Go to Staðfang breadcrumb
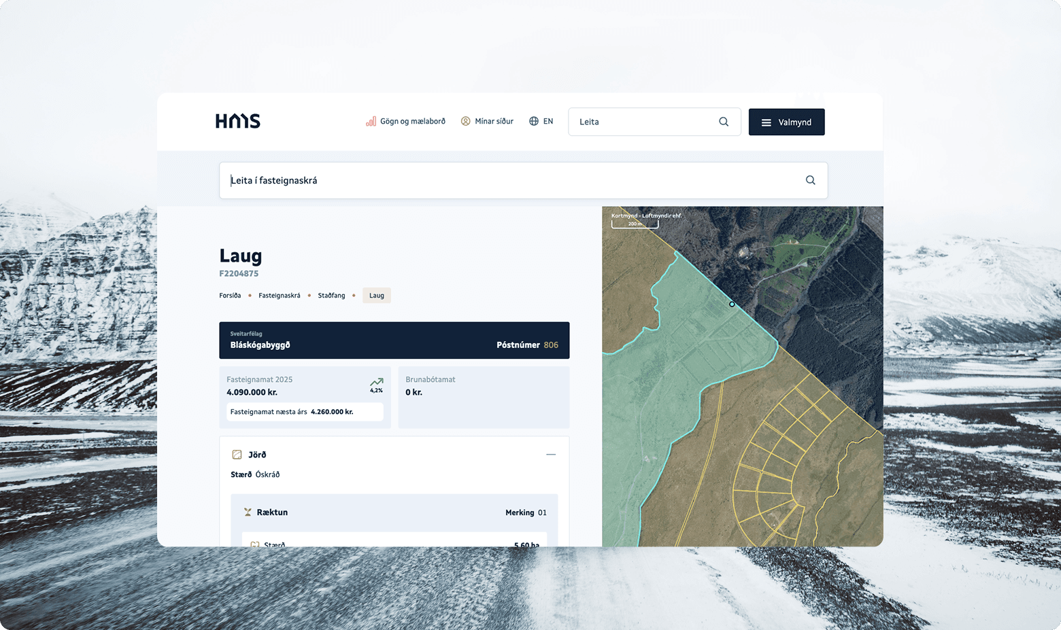Image resolution: width=1061 pixels, height=630 pixels. point(331,296)
